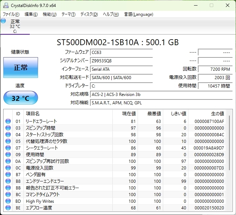236x215 pixels.
Task: Click the disk model title ST500DM002-1SB10A : 500.1 GB
Action: coord(118,42)
